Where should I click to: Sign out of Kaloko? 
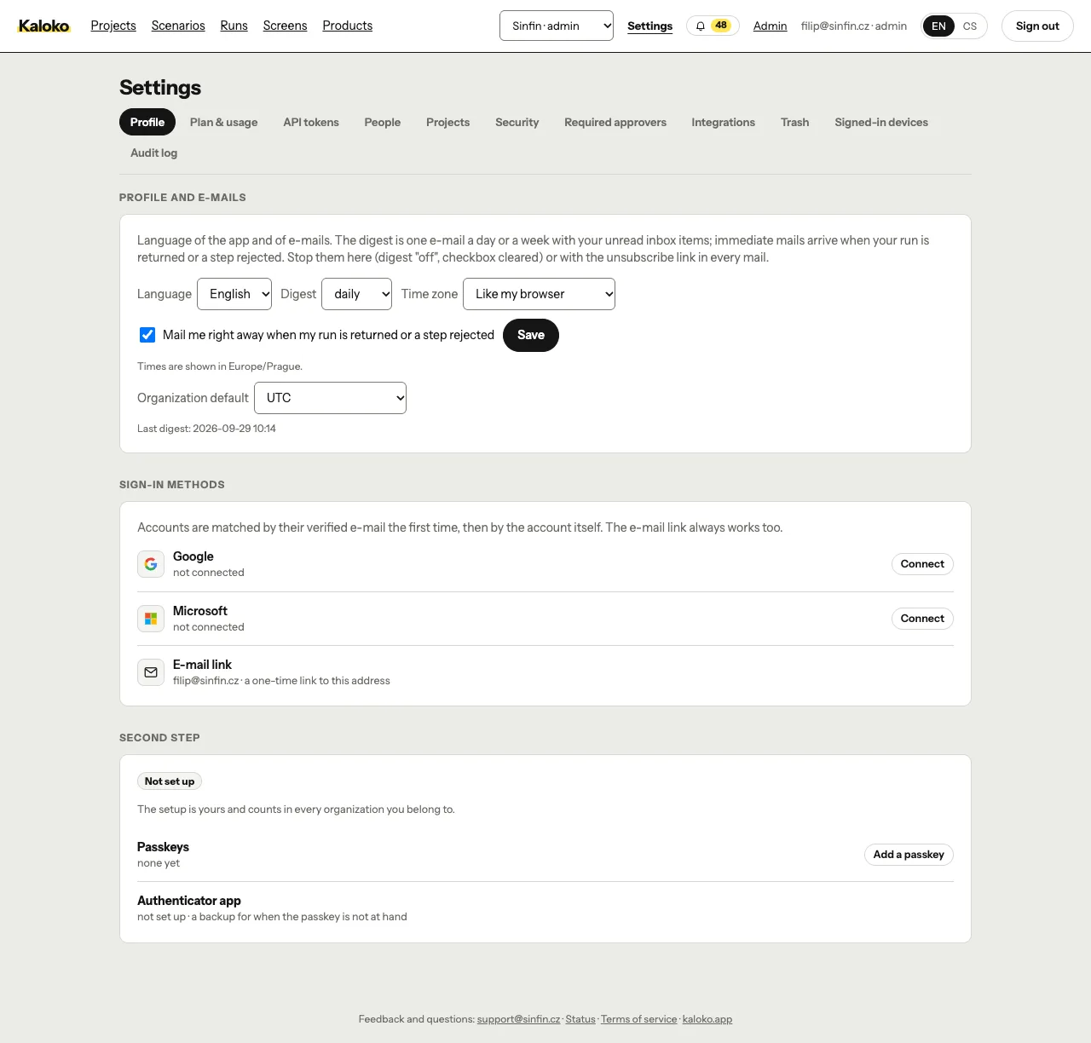pos(1037,26)
